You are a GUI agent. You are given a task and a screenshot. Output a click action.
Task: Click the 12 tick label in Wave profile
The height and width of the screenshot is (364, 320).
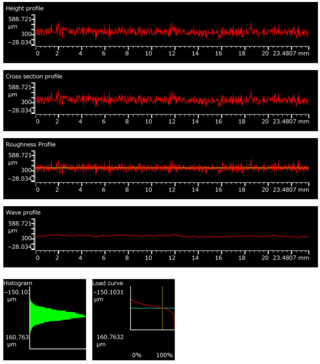click(x=172, y=258)
